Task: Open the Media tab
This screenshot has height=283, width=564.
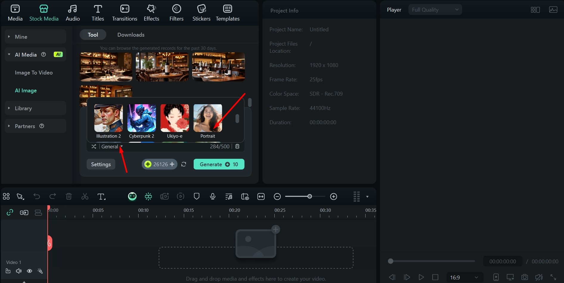Action: [x=15, y=13]
